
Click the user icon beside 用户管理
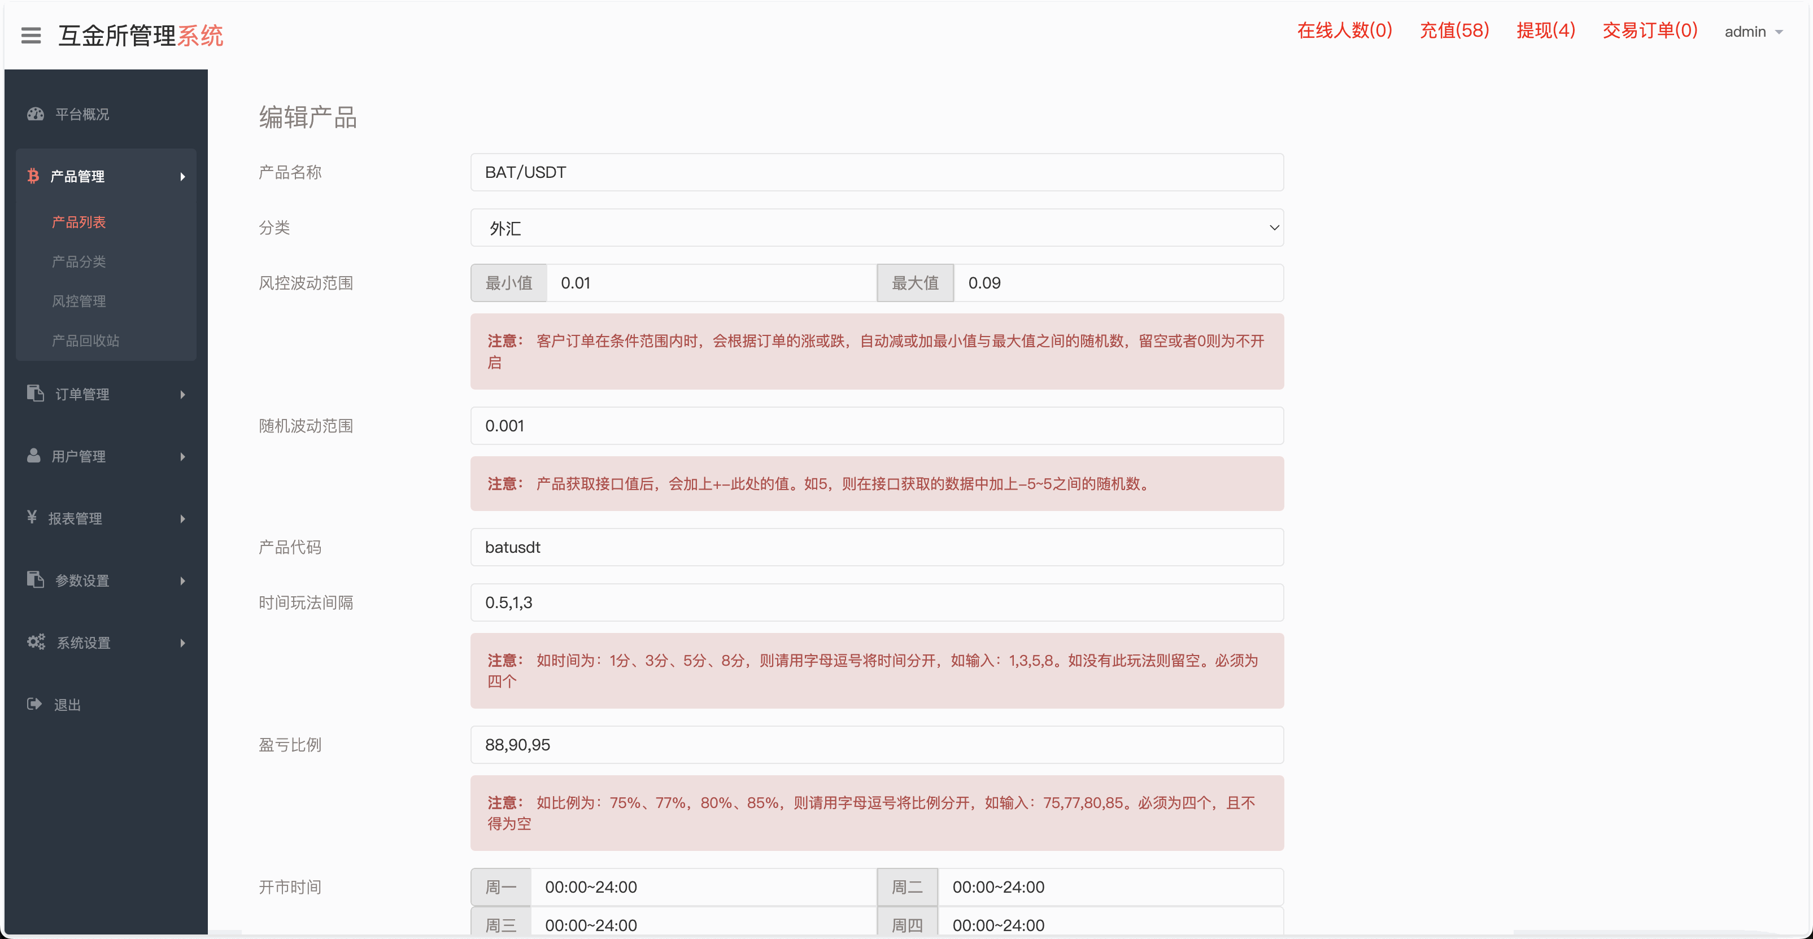34,456
